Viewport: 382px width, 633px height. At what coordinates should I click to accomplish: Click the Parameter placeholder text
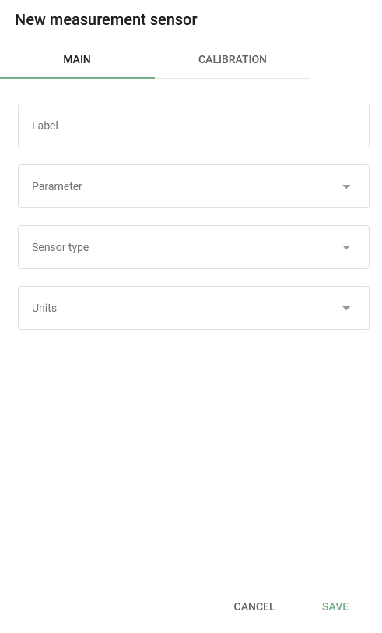coord(57,186)
